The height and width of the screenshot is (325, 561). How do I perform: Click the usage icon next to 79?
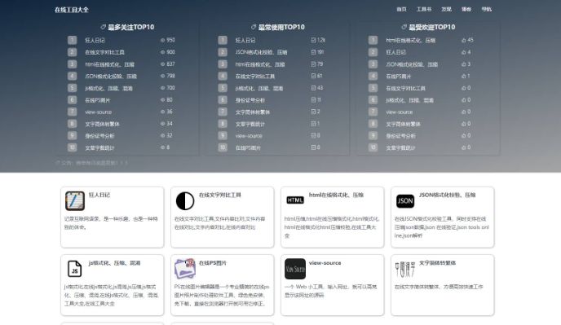313,64
